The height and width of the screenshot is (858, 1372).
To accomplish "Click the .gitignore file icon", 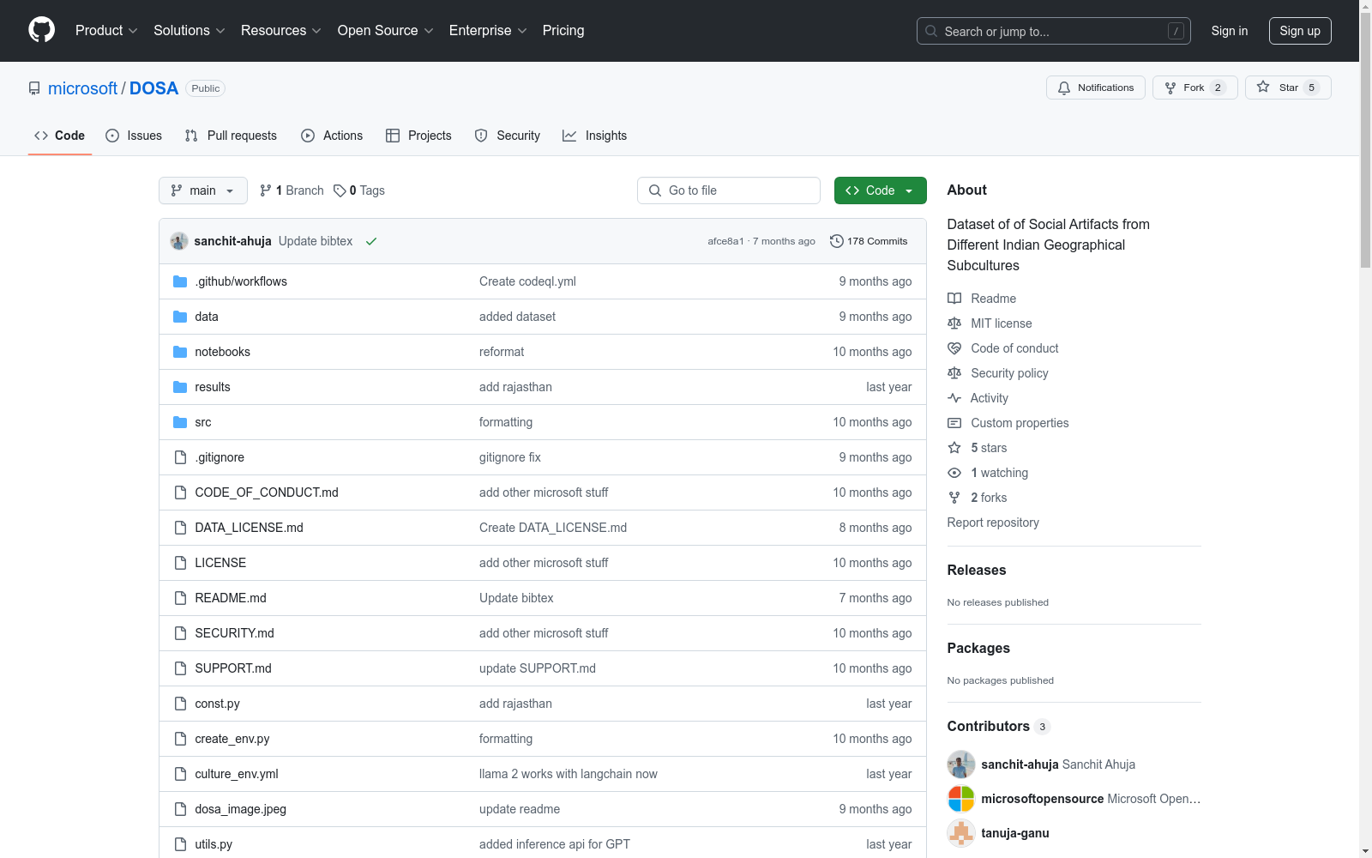I will coord(180,457).
